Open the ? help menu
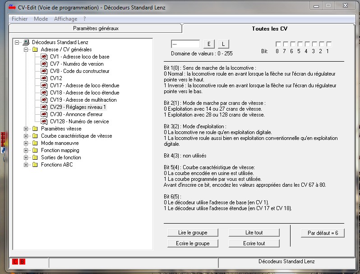This screenshot has width=360, height=274. click(x=84, y=19)
